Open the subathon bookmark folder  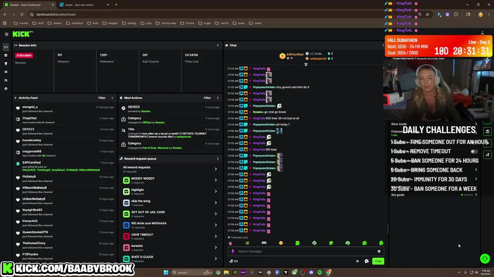point(74,23)
